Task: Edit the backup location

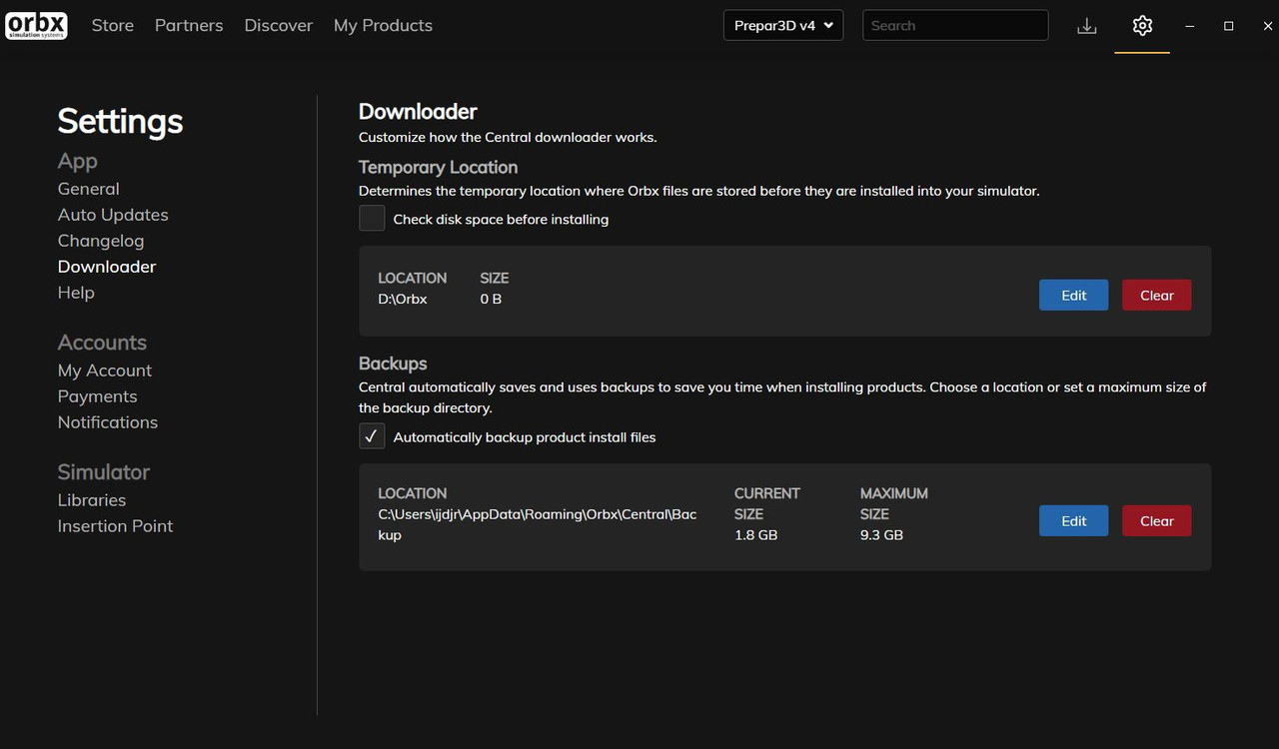Action: (x=1073, y=520)
